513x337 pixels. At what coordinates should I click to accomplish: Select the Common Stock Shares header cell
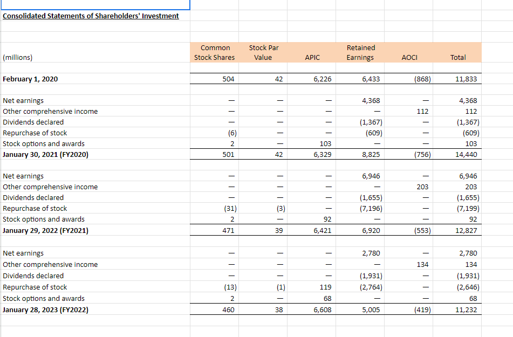[214, 52]
